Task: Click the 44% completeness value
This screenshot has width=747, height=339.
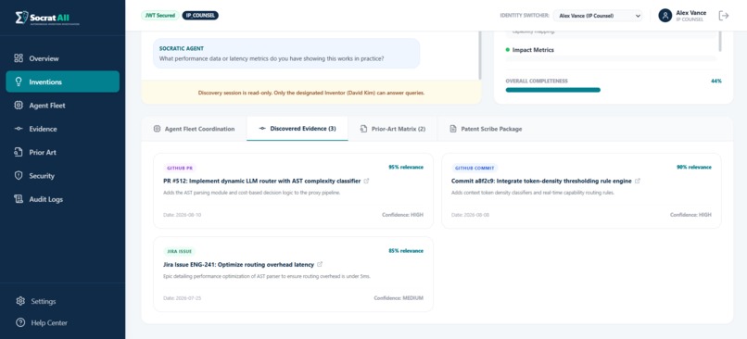Action: click(x=716, y=81)
